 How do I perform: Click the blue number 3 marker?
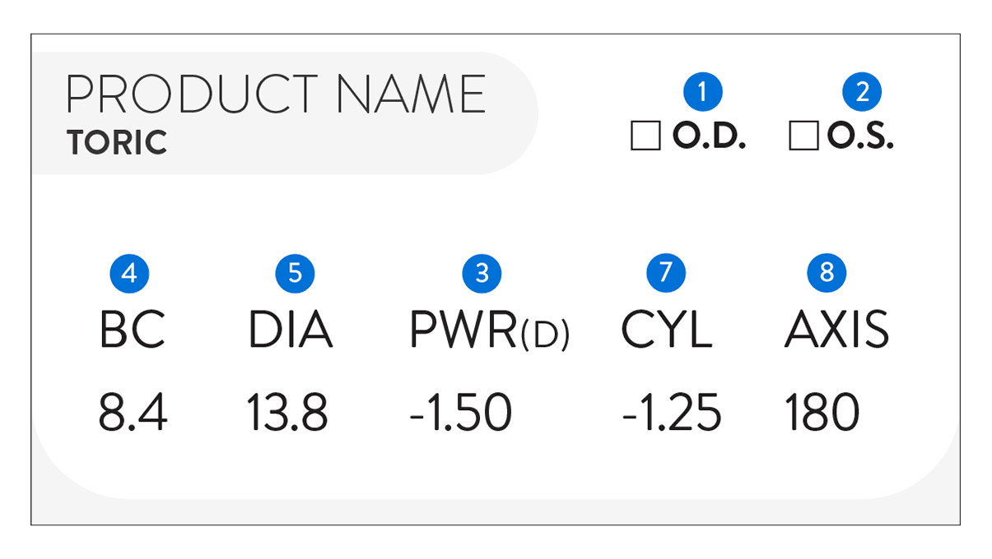[482, 273]
